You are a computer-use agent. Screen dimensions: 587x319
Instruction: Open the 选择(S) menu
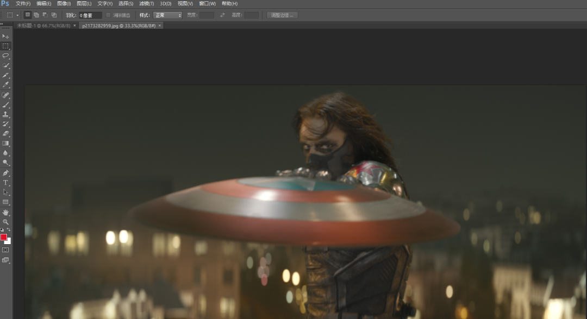126,3
